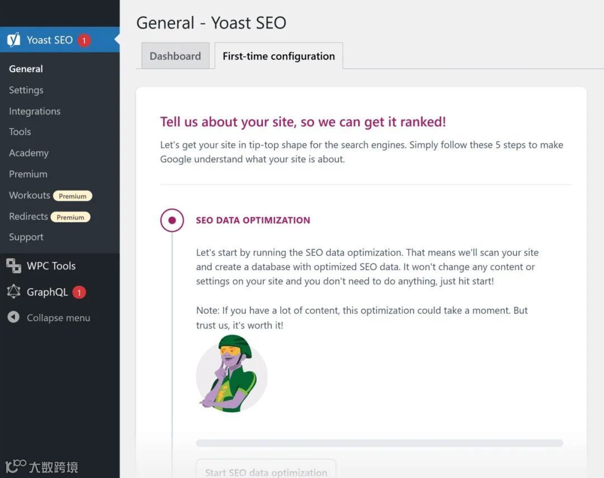Click the Premium badge next to Redirects
The height and width of the screenshot is (478, 604).
click(70, 217)
